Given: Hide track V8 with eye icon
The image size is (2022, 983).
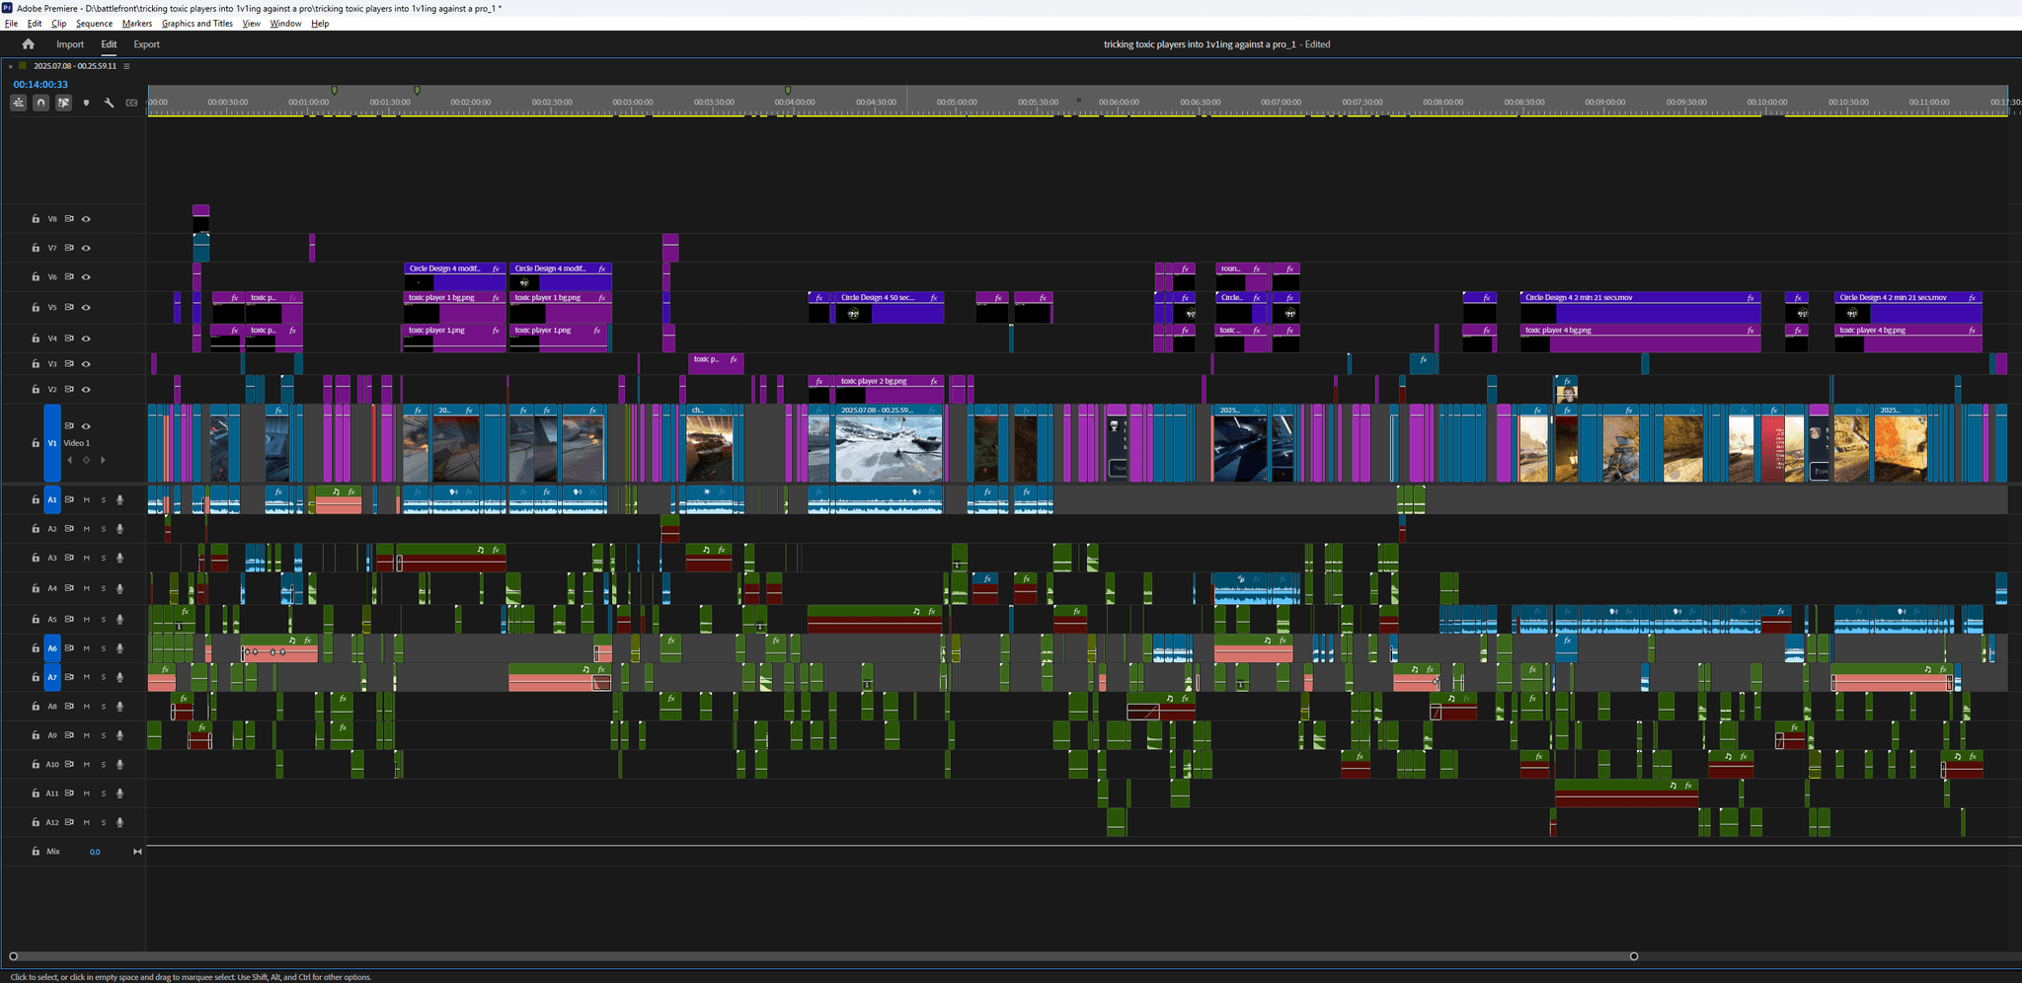Looking at the screenshot, I should tap(86, 219).
